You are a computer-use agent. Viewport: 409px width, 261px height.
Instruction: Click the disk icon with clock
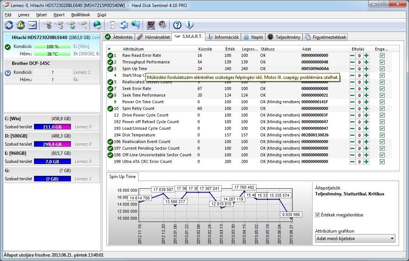coord(59,25)
